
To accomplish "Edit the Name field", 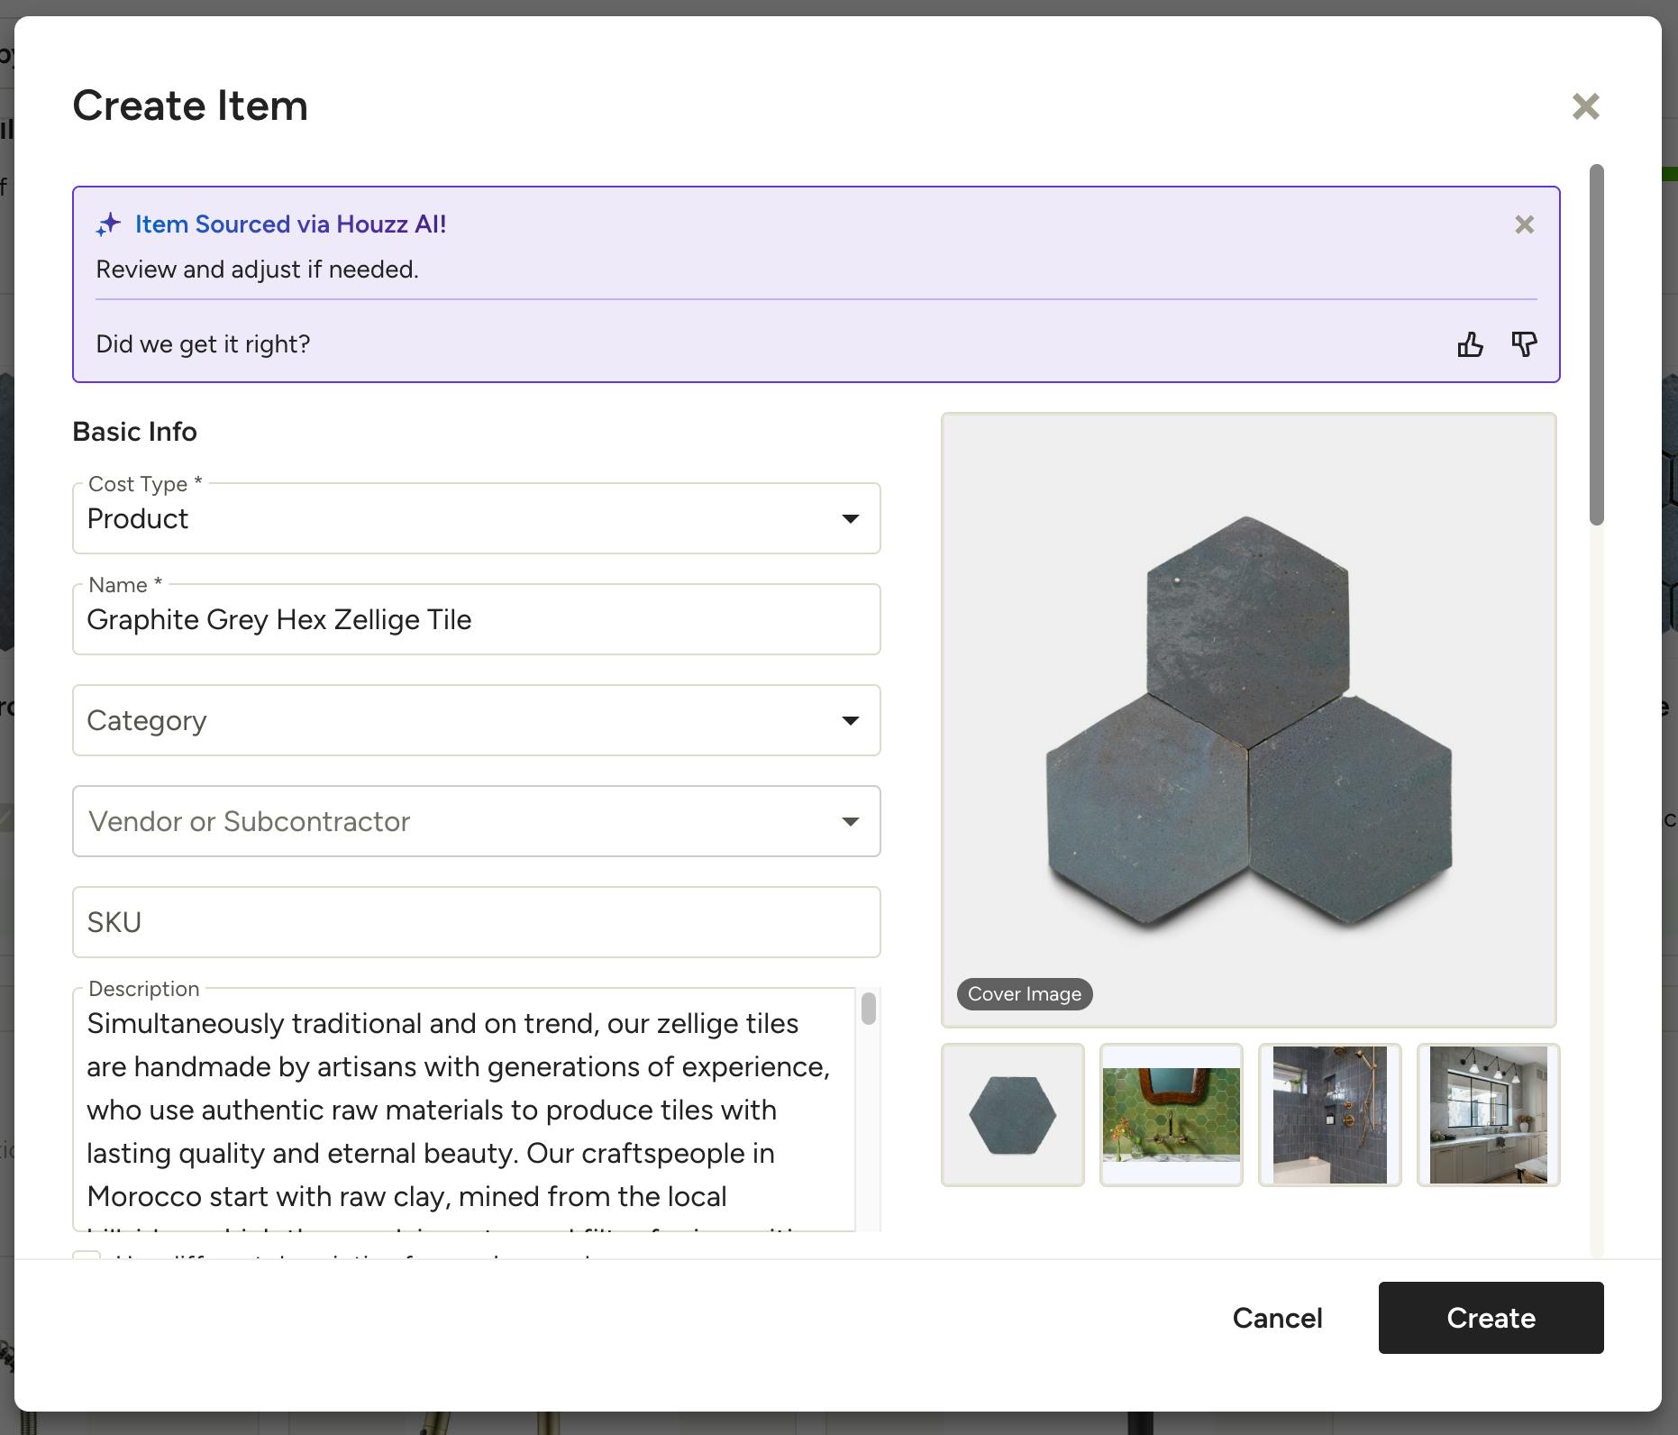I will 477,619.
